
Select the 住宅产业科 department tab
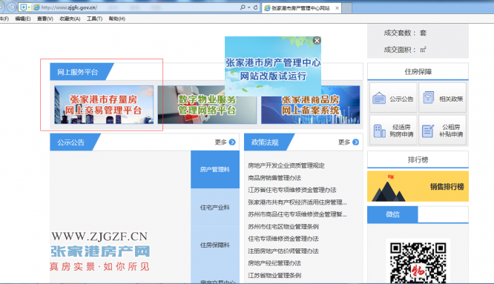click(215, 207)
